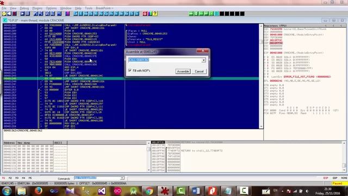Viewport: 348px width, 196px height.
Task: Click in the Assemble instruction text field
Action: [x=165, y=60]
